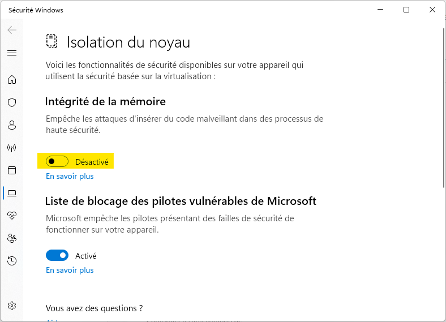
Task: Open the Home (Accueil) section icon
Action: [x=12, y=79]
